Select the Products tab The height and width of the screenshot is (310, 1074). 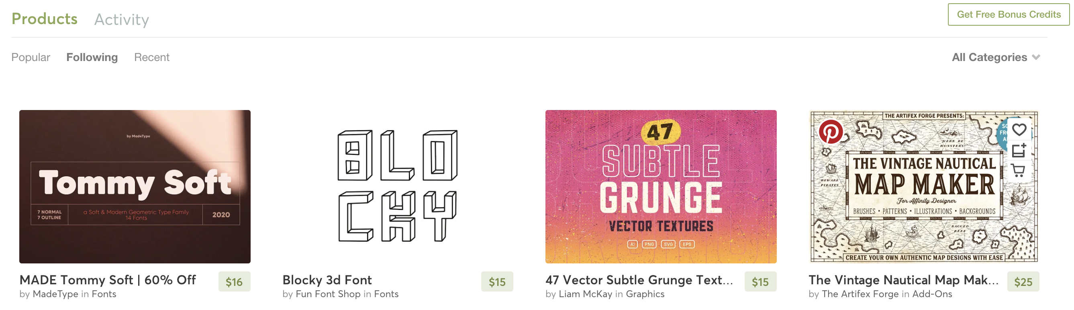pyautogui.click(x=44, y=19)
